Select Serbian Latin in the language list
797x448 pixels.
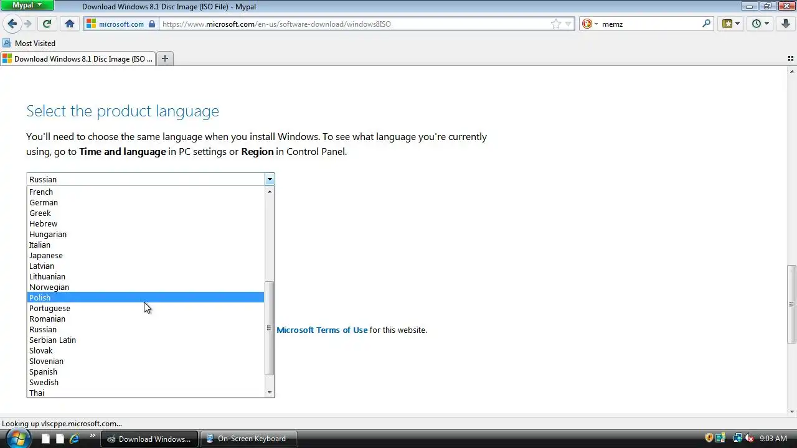click(x=146, y=340)
